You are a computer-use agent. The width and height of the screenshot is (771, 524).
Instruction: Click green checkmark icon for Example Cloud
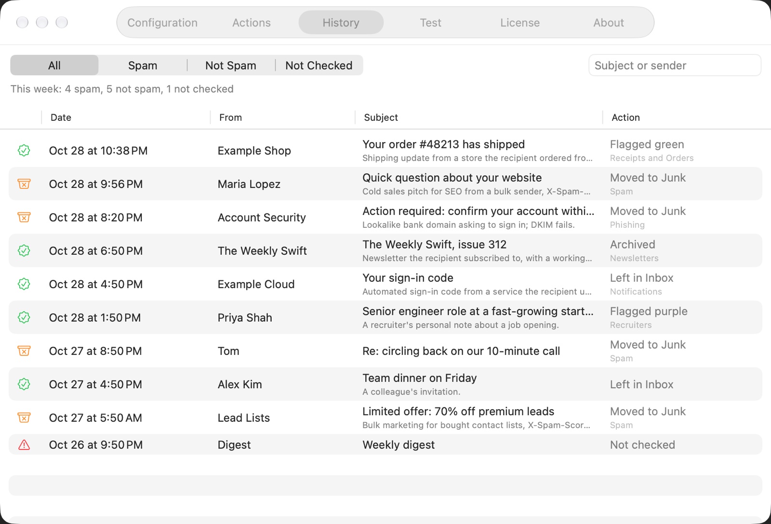tap(24, 284)
